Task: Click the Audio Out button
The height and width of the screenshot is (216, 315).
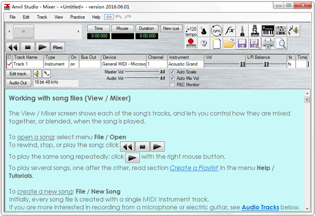Action: 18,83
